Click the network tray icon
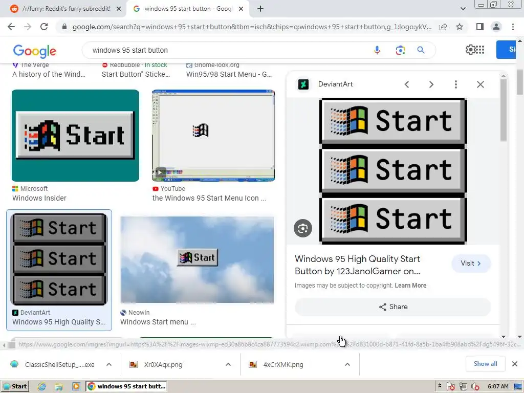 (463, 387)
